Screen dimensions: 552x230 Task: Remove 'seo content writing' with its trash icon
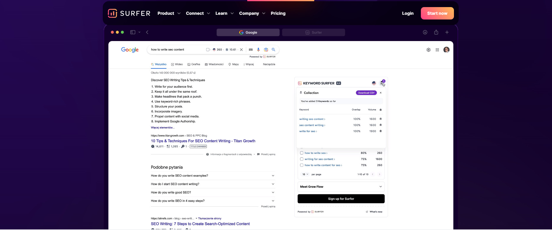pos(381,125)
